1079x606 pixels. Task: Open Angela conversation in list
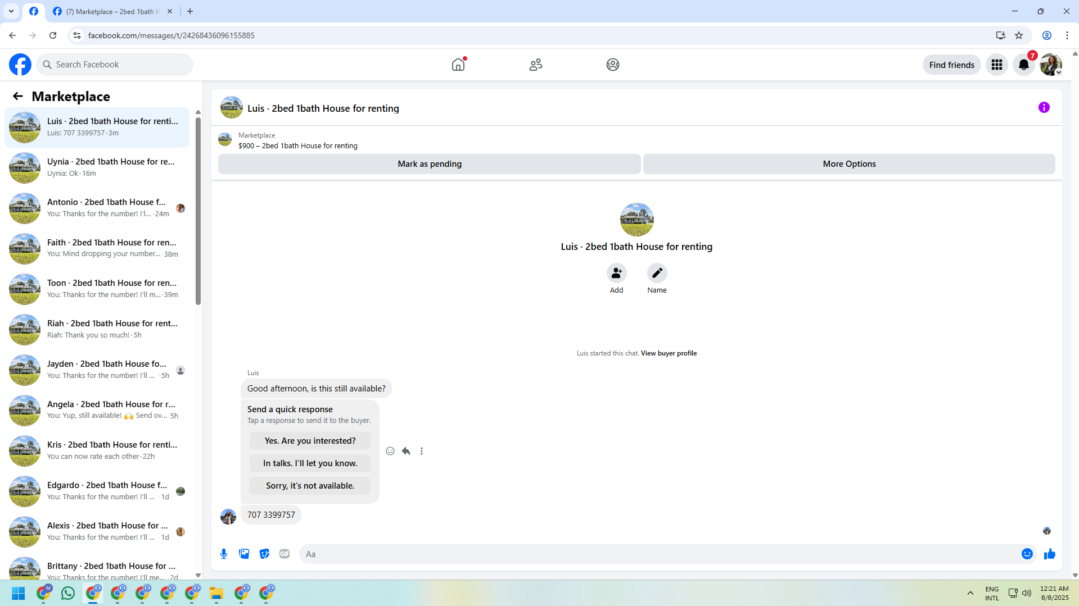(97, 411)
